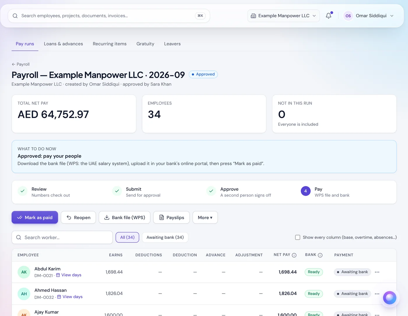Image resolution: width=408 pixels, height=316 pixels.
Task: Click the OS user avatar
Action: click(x=348, y=16)
